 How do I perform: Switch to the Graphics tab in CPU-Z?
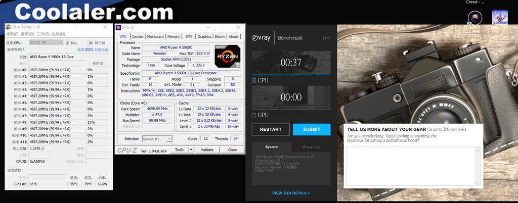[204, 36]
